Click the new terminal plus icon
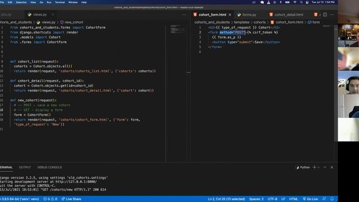Image resolution: width=359 pixels, height=202 pixels. coord(314,167)
